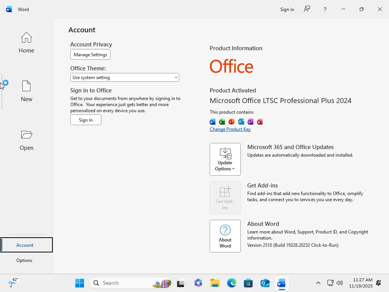Screen dimensions: 389x292
Task: Select New in the sidebar
Action: (x=26, y=91)
